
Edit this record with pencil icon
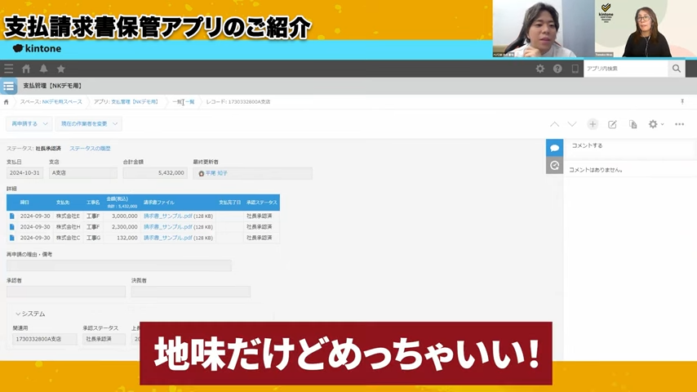coord(612,125)
